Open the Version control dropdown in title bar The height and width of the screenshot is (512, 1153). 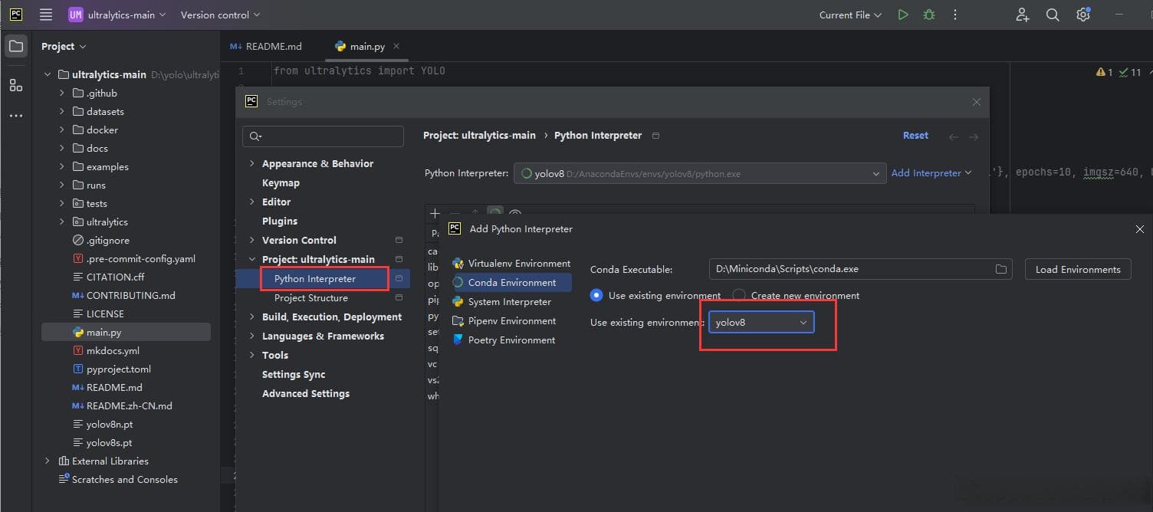[220, 15]
